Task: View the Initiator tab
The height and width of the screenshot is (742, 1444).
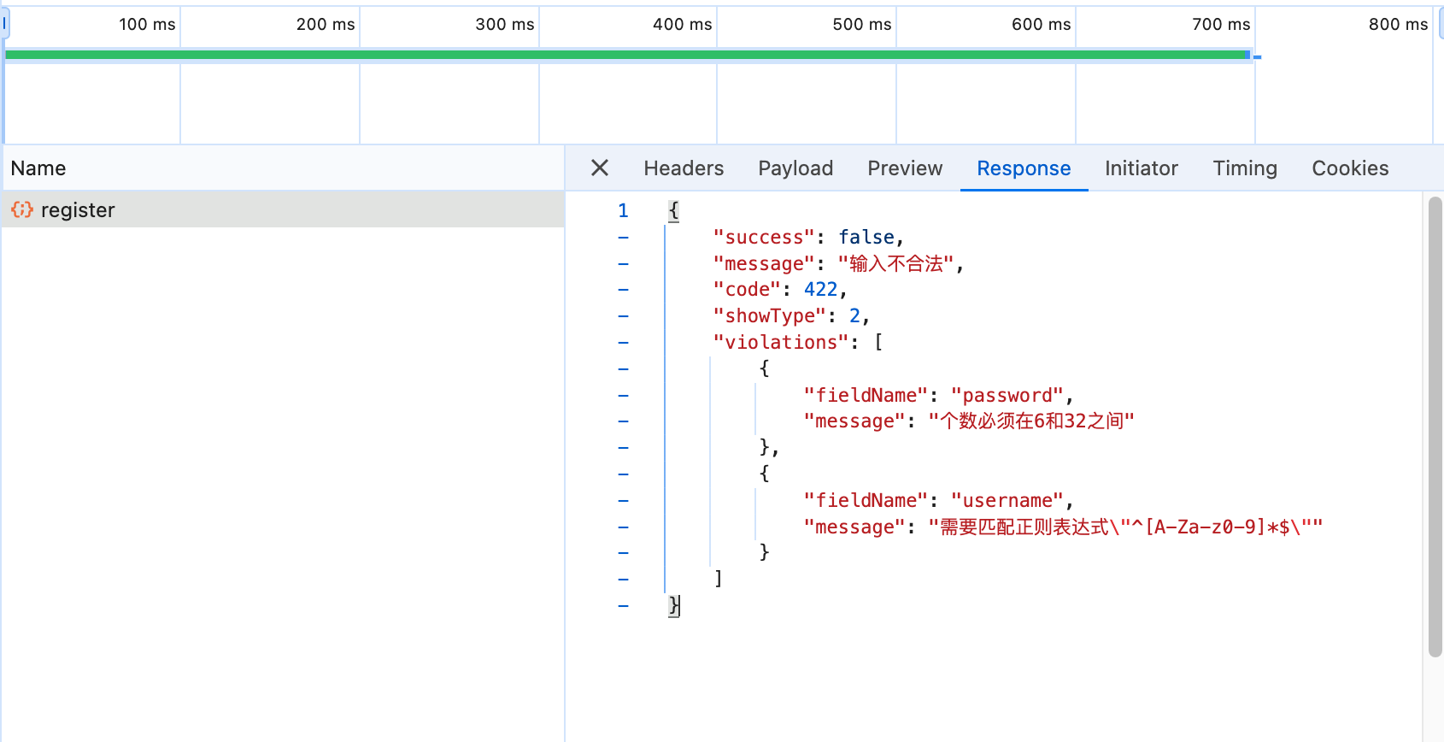Action: click(1141, 168)
